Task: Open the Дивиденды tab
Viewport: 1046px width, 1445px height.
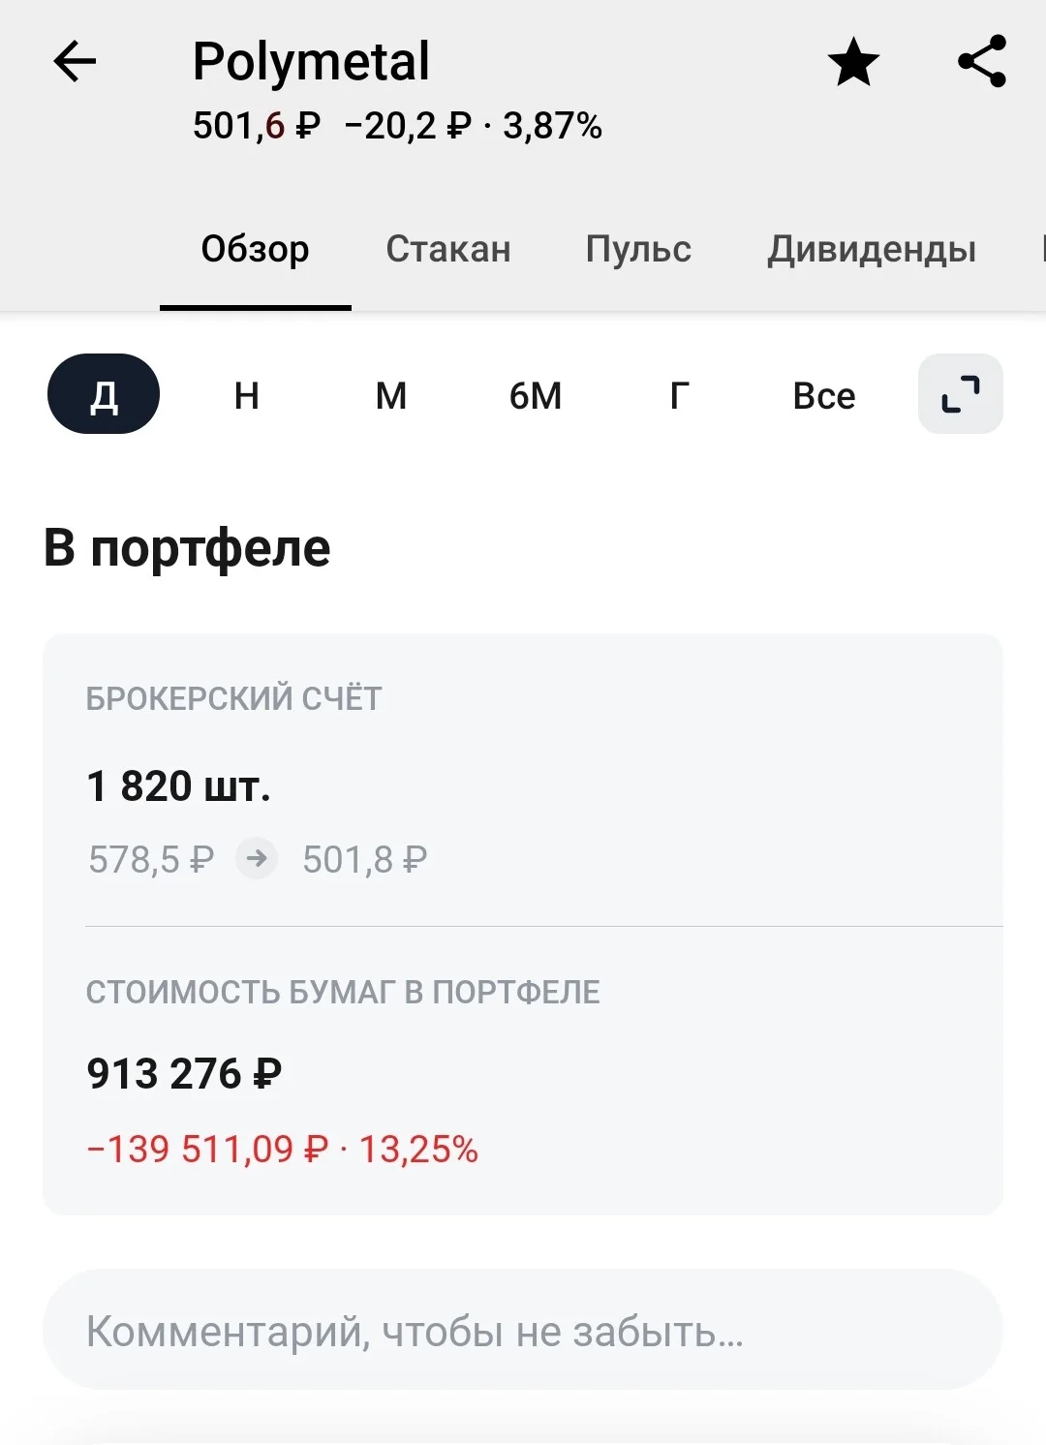Action: point(872,249)
